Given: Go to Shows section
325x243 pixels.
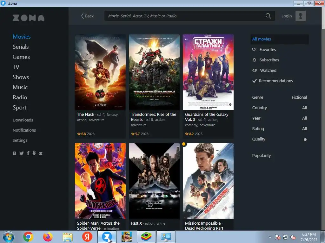Looking at the screenshot, I should pos(21,77).
